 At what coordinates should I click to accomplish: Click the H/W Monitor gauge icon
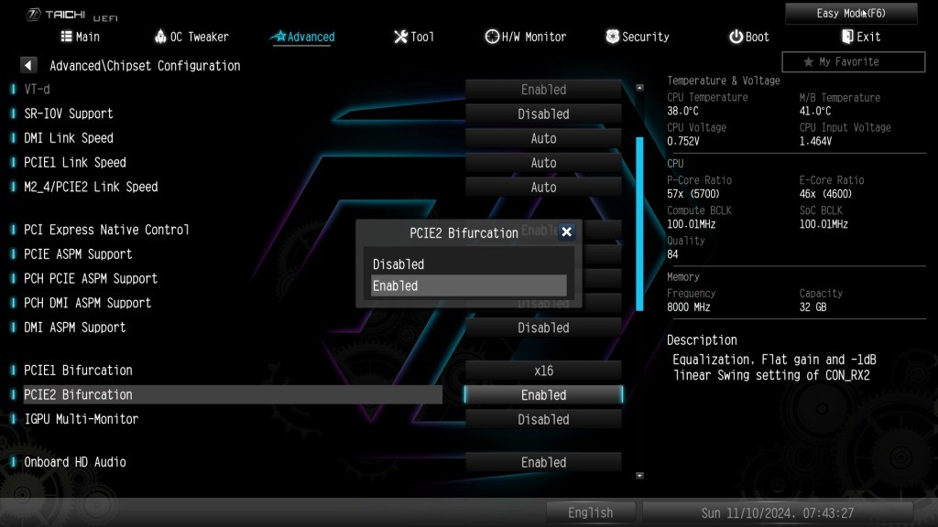492,37
